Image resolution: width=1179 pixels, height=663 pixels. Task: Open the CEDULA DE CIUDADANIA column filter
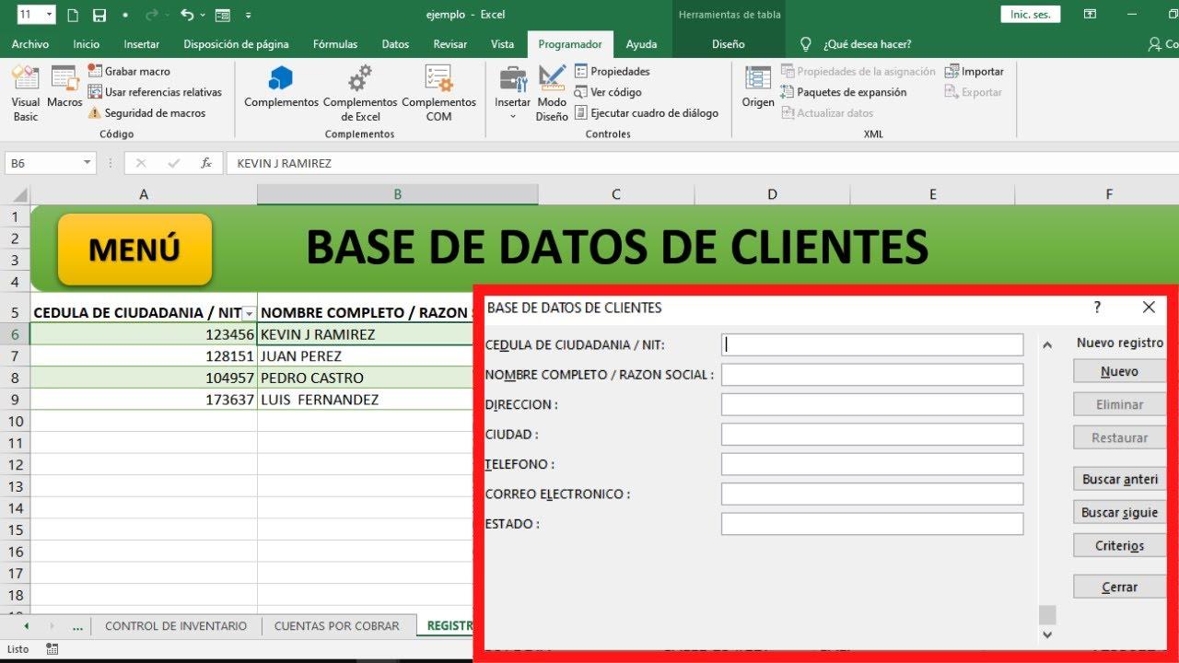247,313
